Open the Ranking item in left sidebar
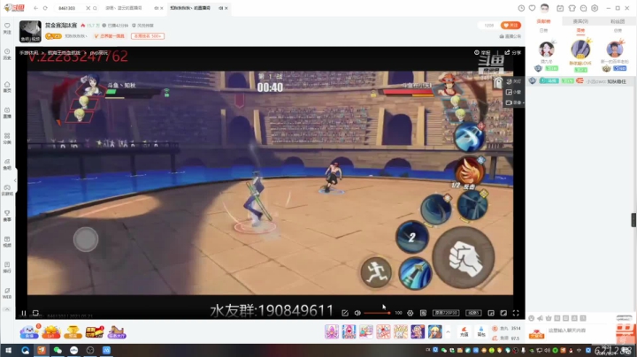 coord(7,268)
